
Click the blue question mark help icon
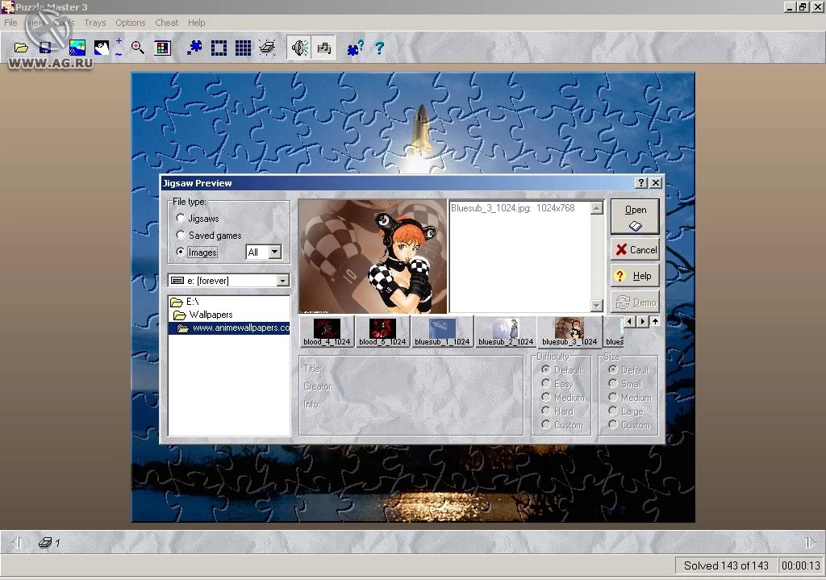coord(379,48)
